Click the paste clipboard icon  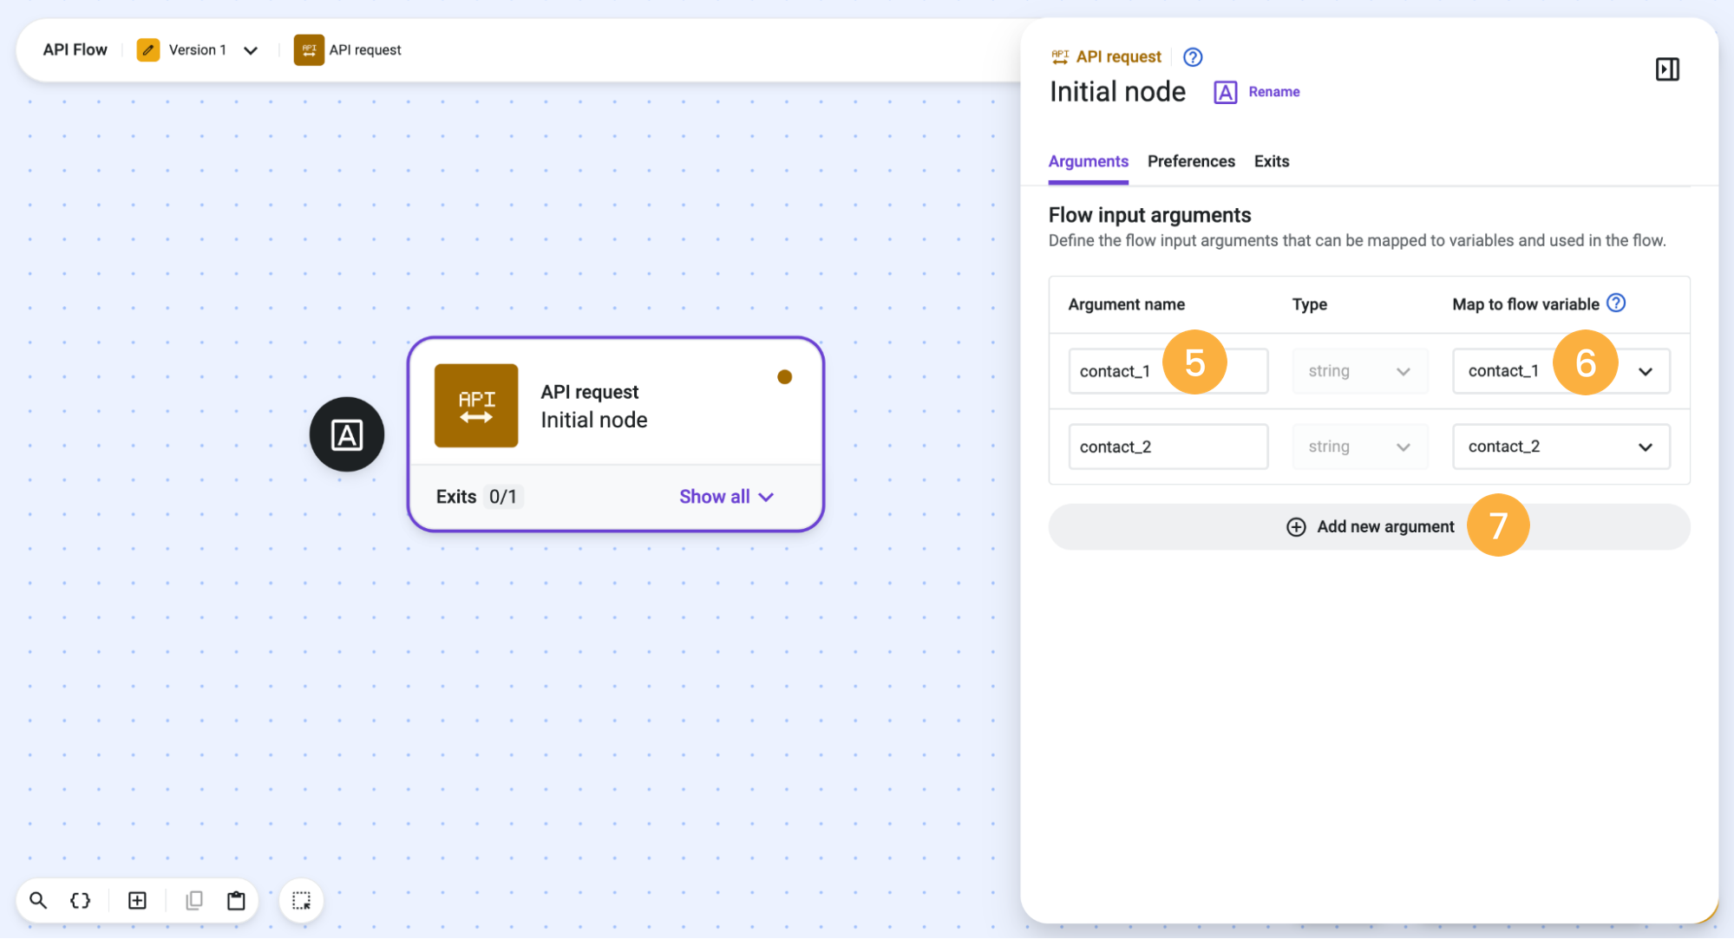coord(236,900)
